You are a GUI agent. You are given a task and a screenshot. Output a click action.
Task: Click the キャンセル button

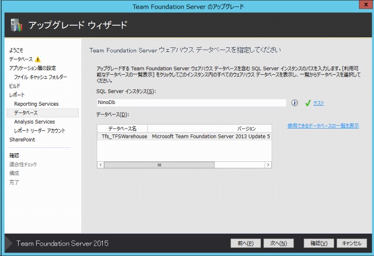coord(352,243)
